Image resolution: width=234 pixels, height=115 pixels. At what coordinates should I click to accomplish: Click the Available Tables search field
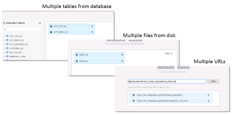[22, 29]
